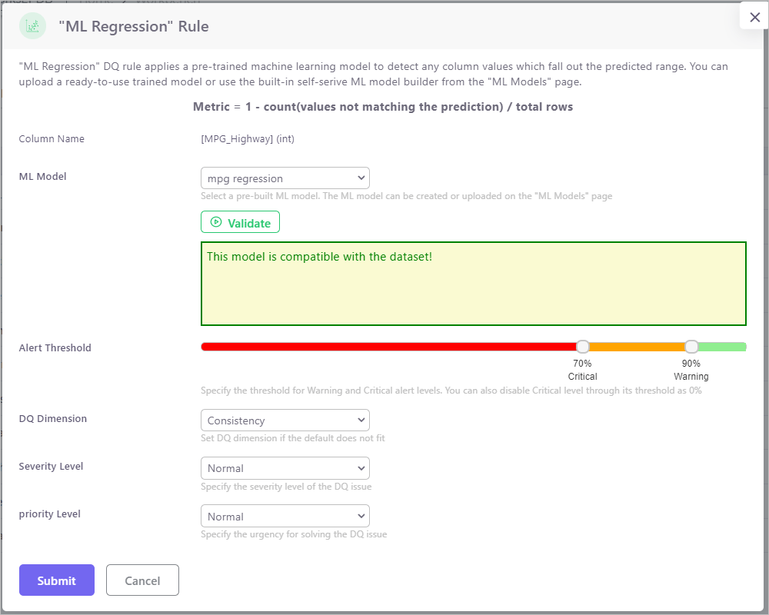This screenshot has width=769, height=615.
Task: Click the Metric formula text
Action: tap(382, 107)
